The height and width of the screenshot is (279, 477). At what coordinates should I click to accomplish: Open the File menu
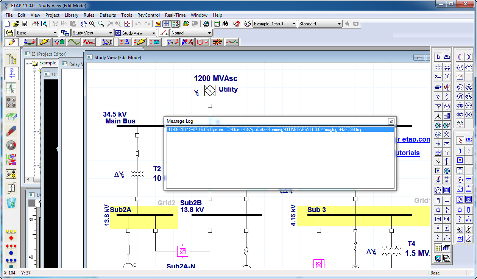tap(9, 15)
